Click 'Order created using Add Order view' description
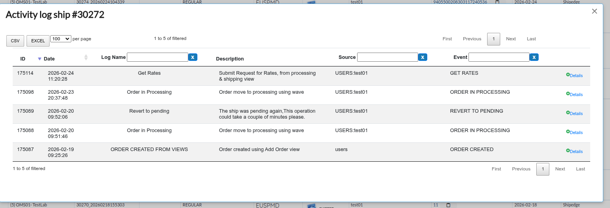The width and height of the screenshot is (610, 208). coord(259,149)
